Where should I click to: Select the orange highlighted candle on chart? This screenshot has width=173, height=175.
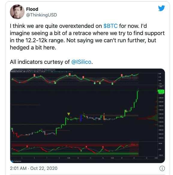pos(104,118)
